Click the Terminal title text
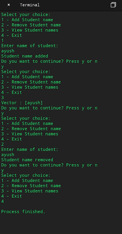 tap(30, 5)
